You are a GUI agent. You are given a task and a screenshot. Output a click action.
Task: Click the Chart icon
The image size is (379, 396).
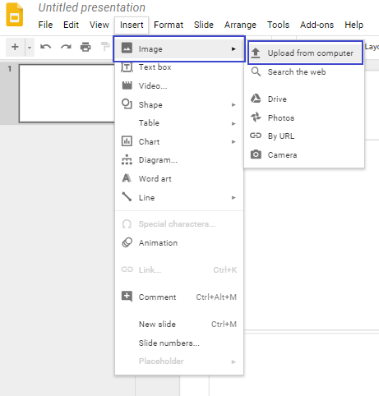(x=127, y=141)
